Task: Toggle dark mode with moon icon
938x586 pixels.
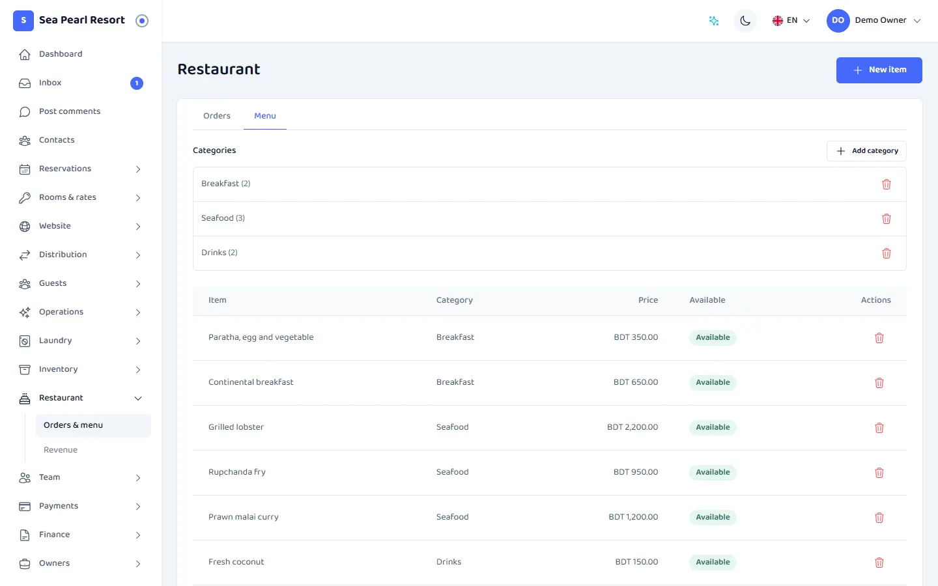Action: [x=745, y=21]
